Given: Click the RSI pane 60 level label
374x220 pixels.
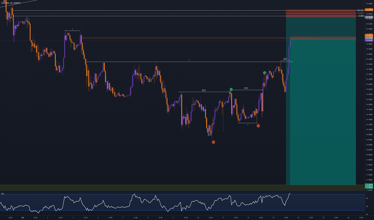Looking at the screenshot, I should pos(367,198).
